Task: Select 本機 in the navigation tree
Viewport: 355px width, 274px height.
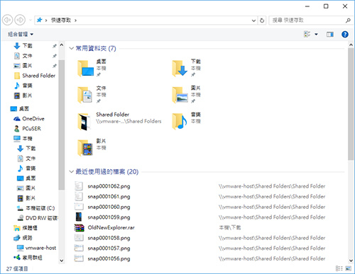Action: click(23, 139)
